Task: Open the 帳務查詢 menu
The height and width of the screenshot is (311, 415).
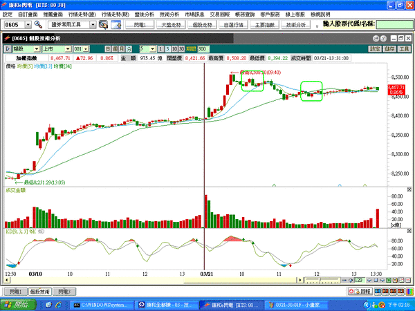Action: coord(245,15)
